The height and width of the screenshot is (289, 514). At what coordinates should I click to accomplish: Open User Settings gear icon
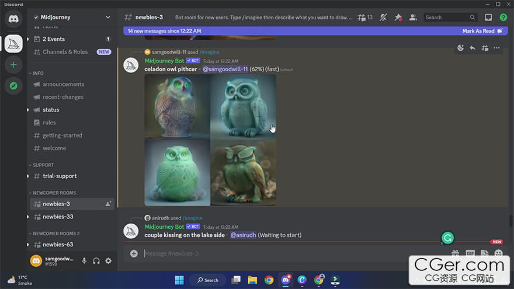[x=108, y=261]
